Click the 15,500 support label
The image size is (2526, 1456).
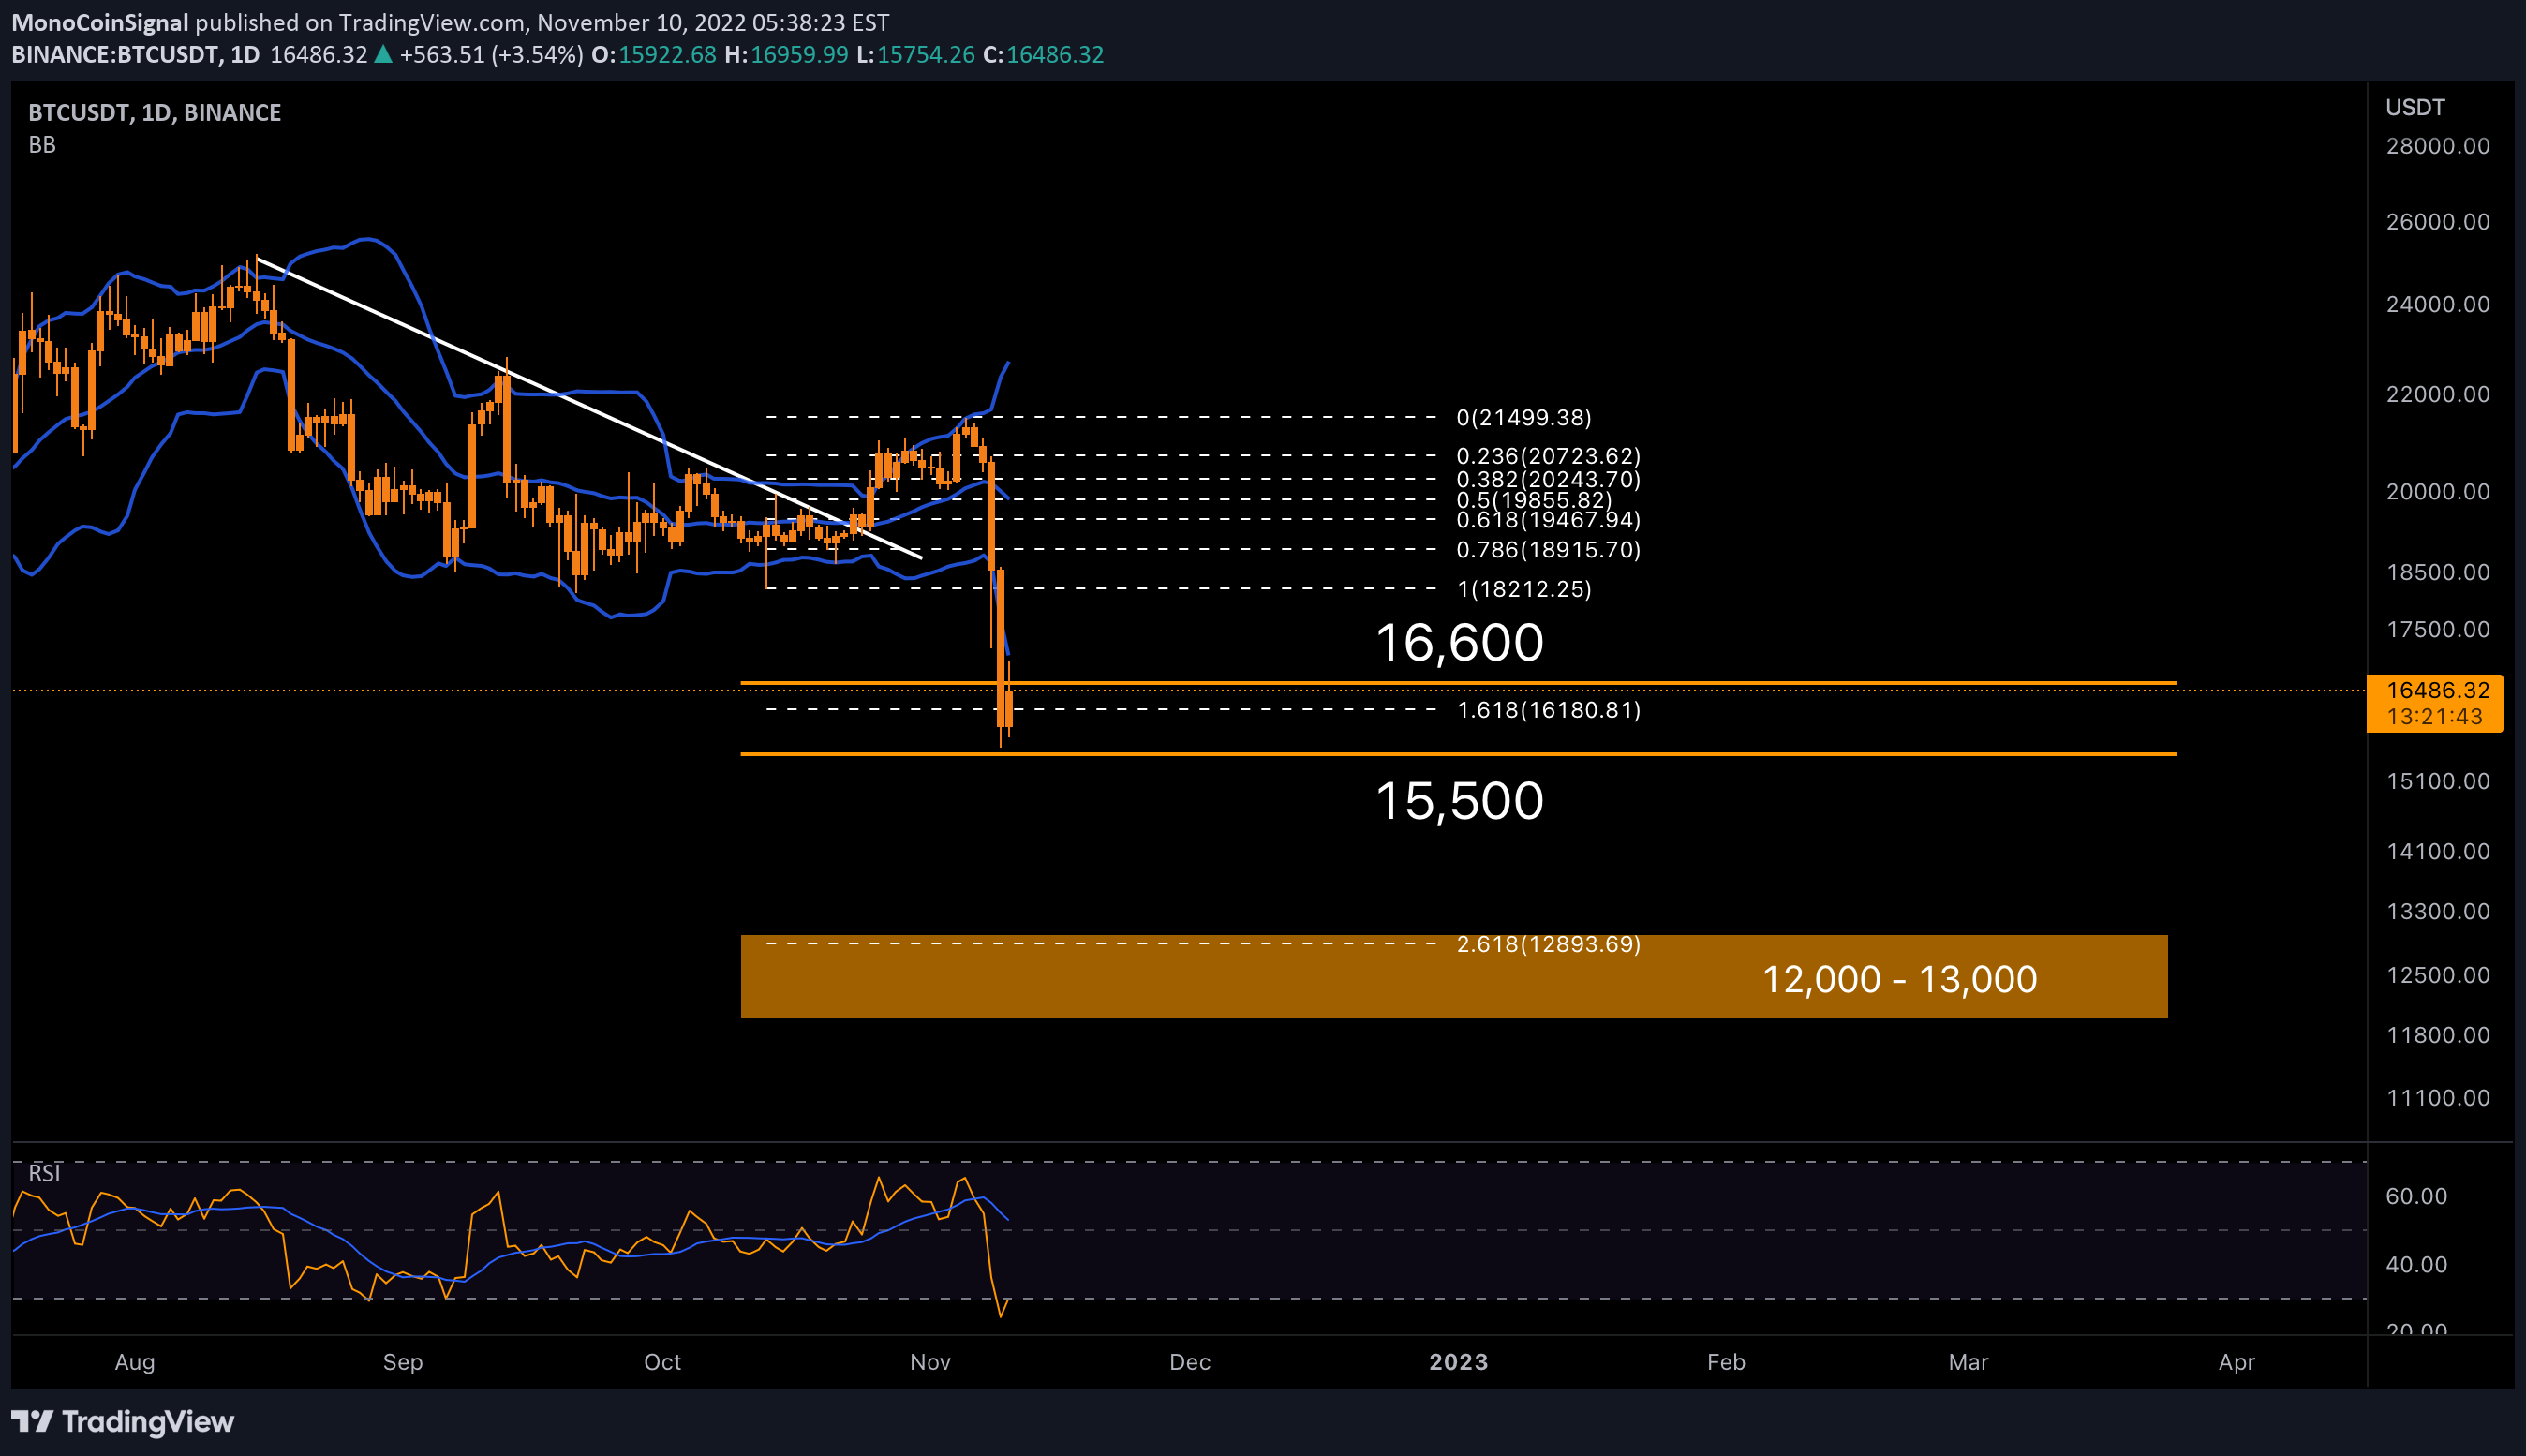[x=1459, y=801]
